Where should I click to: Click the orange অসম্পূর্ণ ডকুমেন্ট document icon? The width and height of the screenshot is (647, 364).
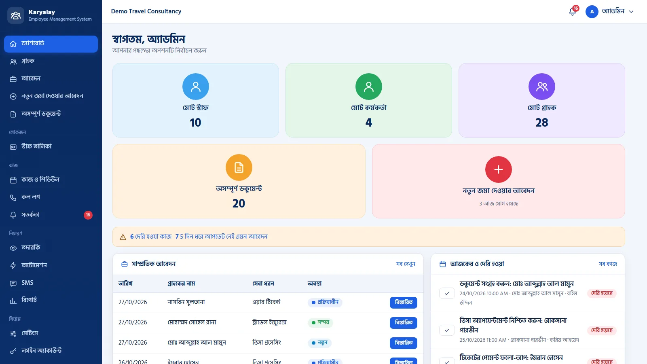pos(239,167)
